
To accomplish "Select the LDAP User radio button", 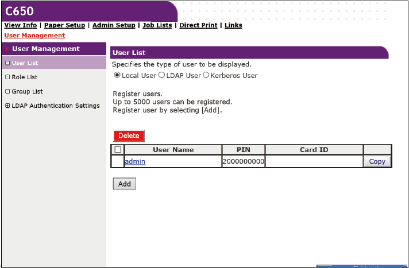I will click(x=161, y=76).
